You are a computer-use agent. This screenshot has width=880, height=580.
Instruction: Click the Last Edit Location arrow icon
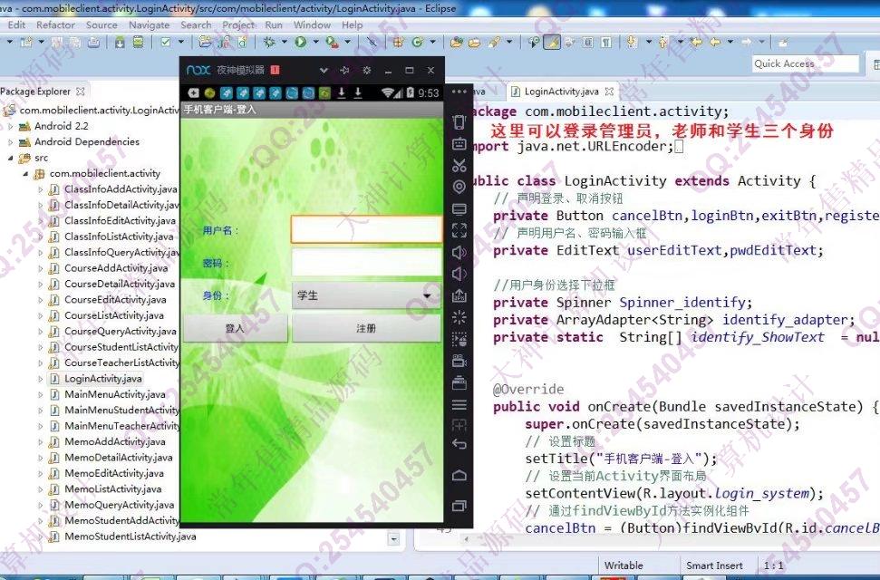point(697,42)
